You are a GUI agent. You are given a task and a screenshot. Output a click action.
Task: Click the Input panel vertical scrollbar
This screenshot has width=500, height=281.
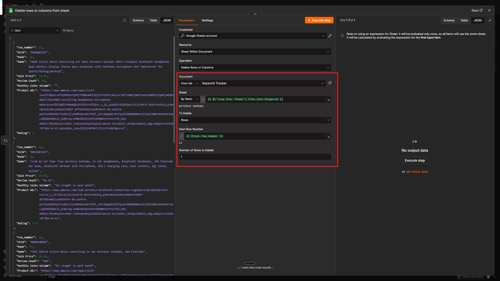click(x=174, y=90)
